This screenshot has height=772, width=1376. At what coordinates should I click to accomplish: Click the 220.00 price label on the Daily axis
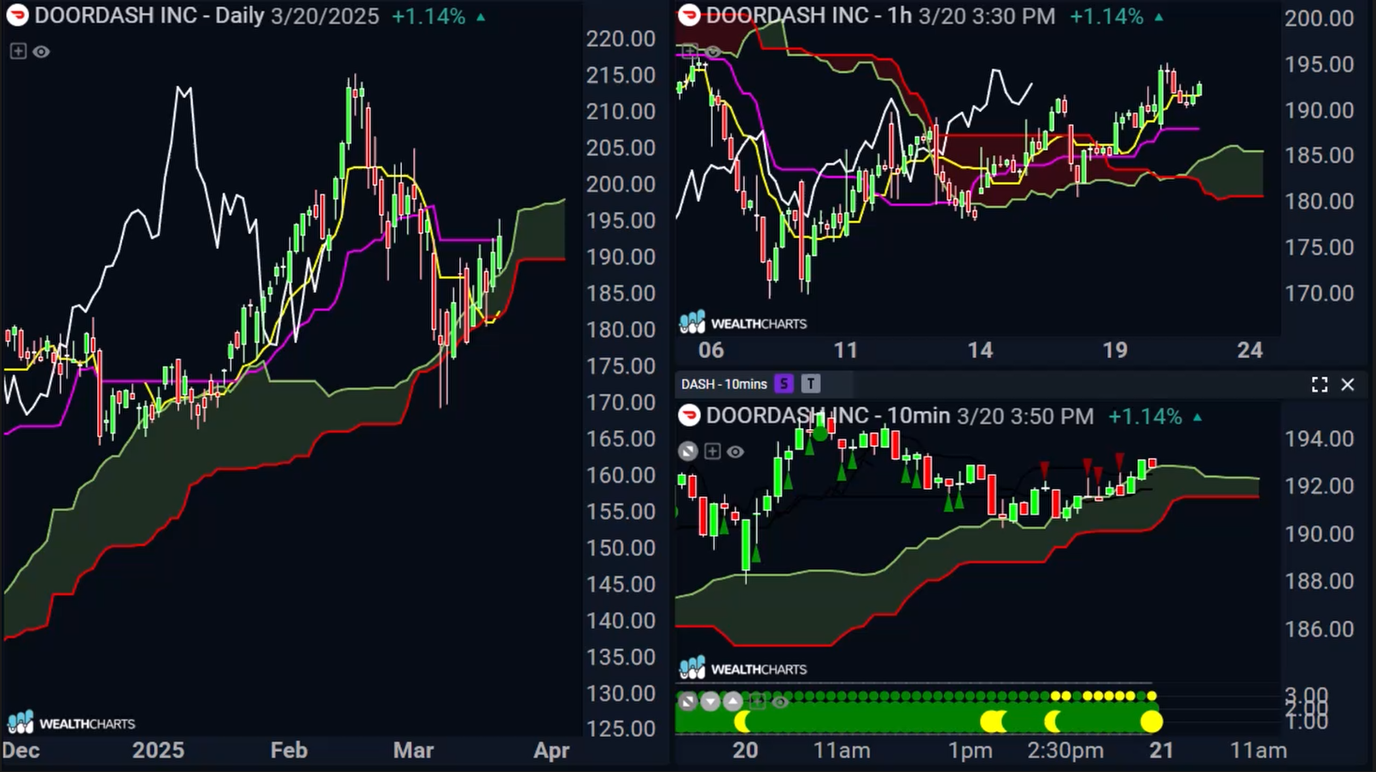pyautogui.click(x=621, y=38)
